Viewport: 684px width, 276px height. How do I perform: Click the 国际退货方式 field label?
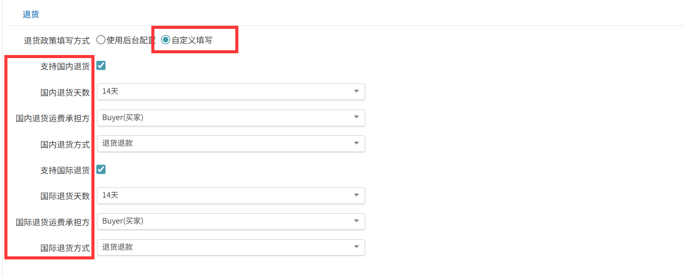click(x=65, y=248)
